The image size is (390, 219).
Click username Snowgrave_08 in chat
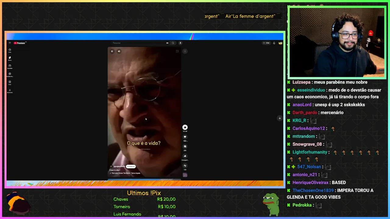click(307, 144)
